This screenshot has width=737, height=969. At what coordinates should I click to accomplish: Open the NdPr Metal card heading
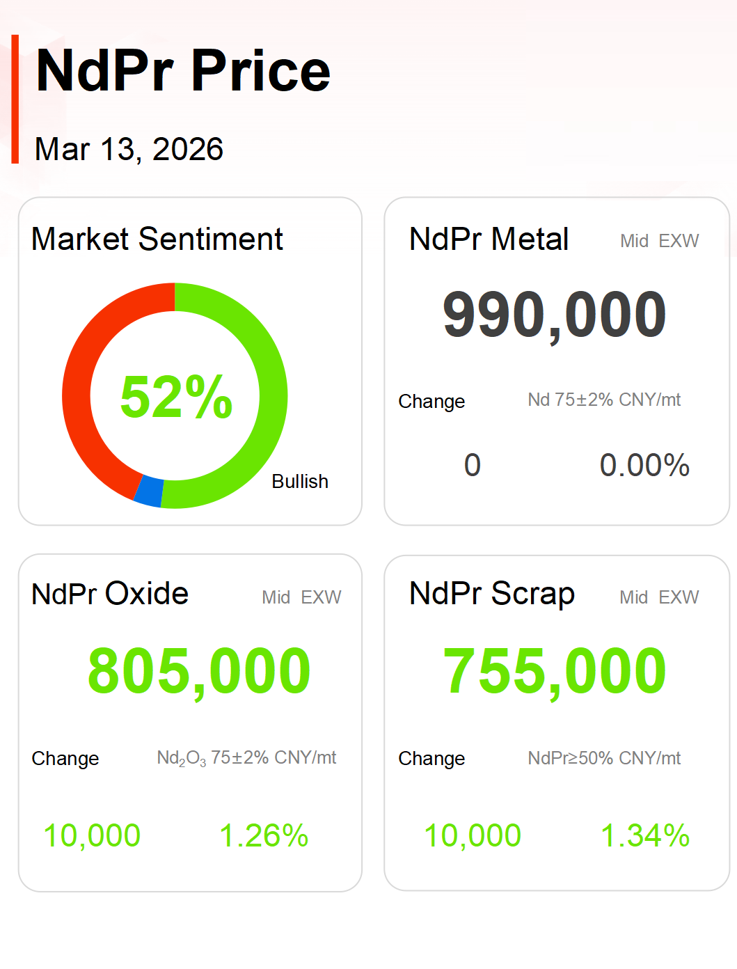[489, 239]
